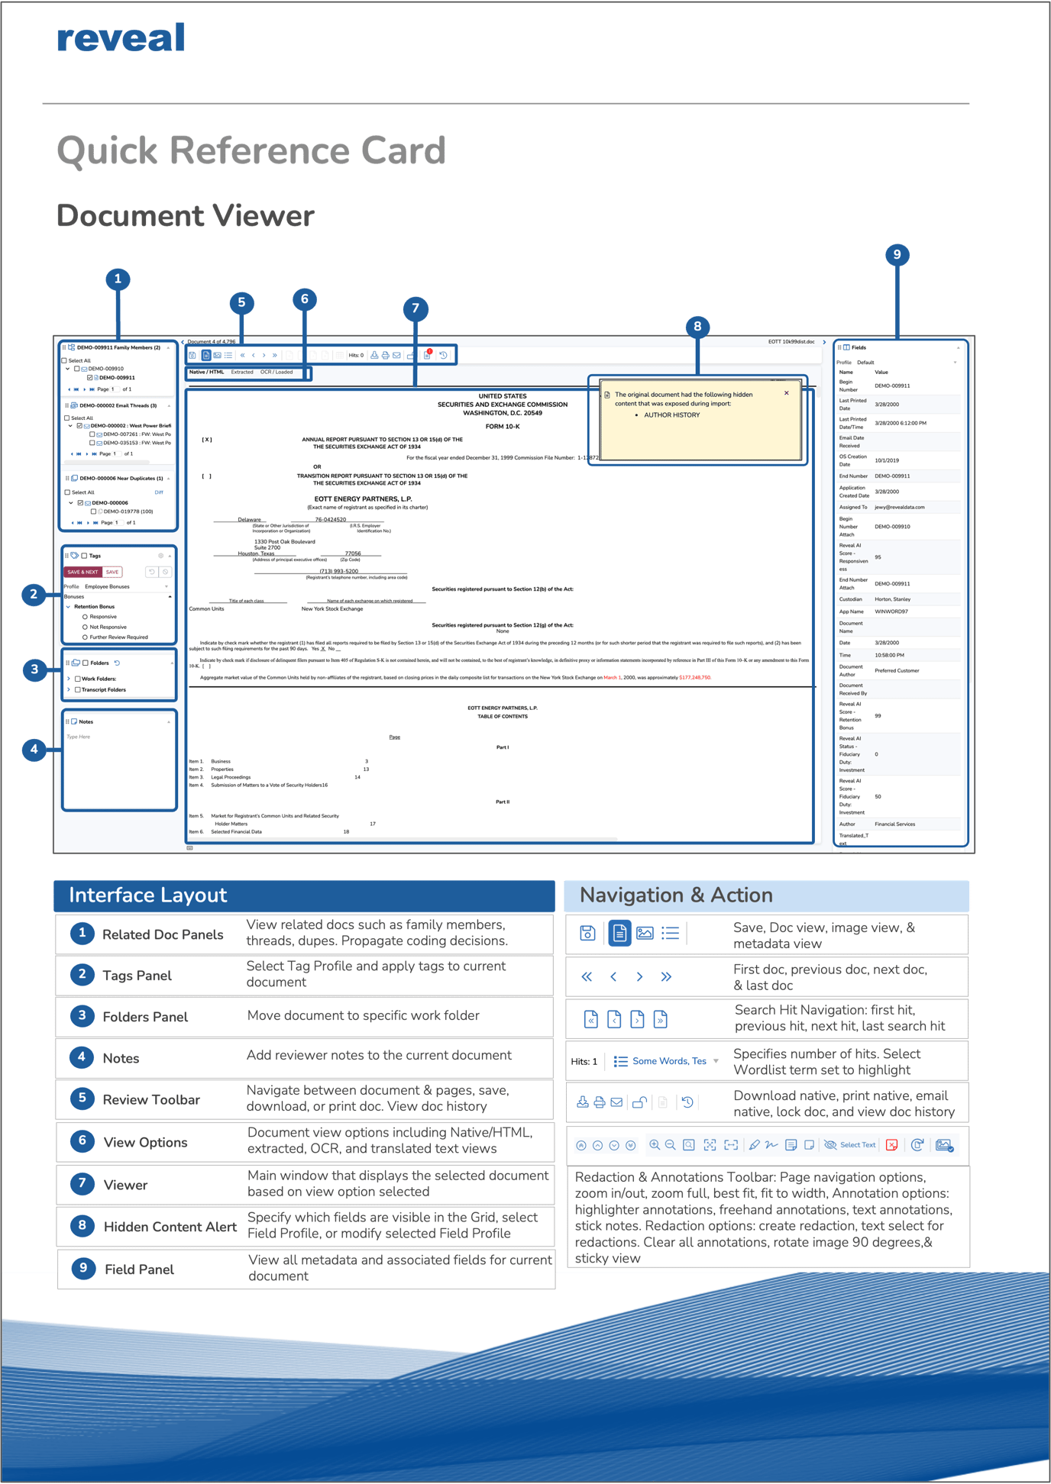This screenshot has height=1484, width=1051.
Task: Open Some Words, Tes wordlist dropdown
Action: click(666, 1061)
